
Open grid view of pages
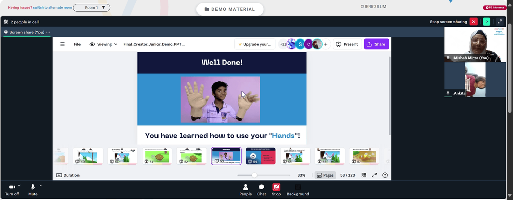[x=364, y=175]
